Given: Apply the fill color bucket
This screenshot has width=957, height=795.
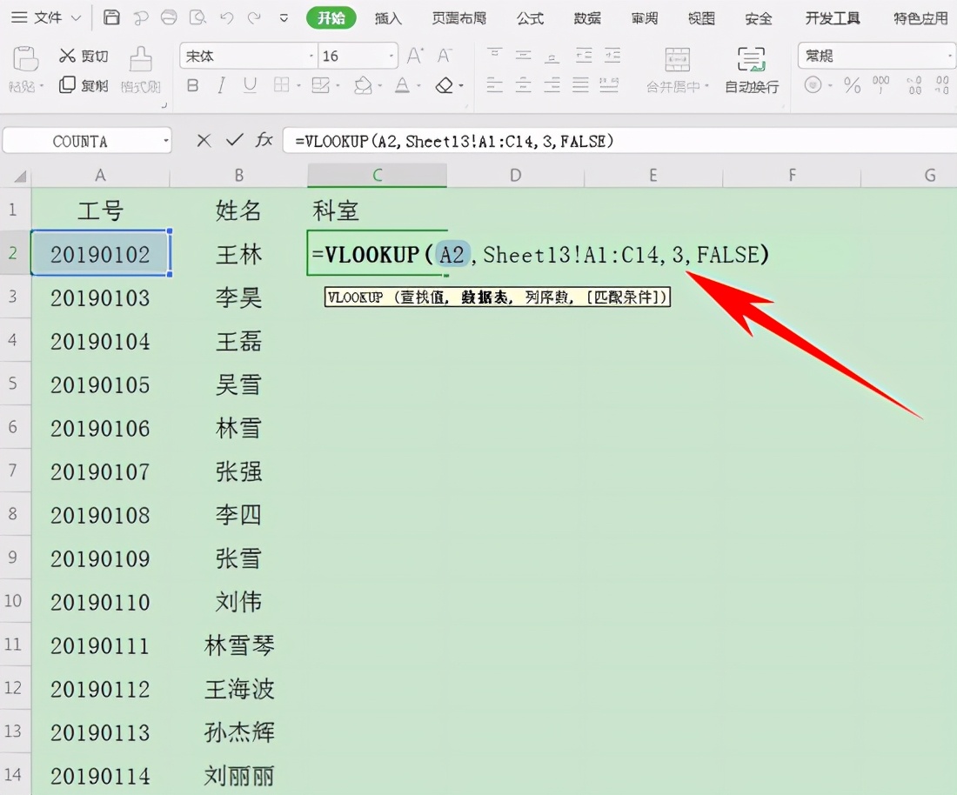Looking at the screenshot, I should point(363,85).
